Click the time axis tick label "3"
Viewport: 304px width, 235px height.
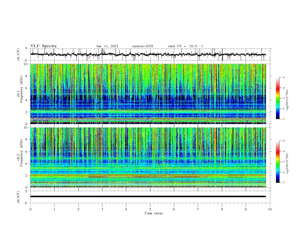click(102, 209)
